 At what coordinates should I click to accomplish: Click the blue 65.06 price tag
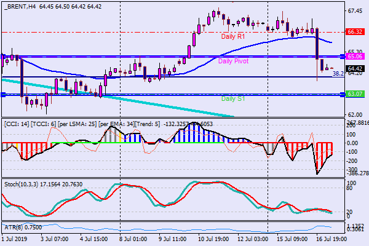coord(354,56)
